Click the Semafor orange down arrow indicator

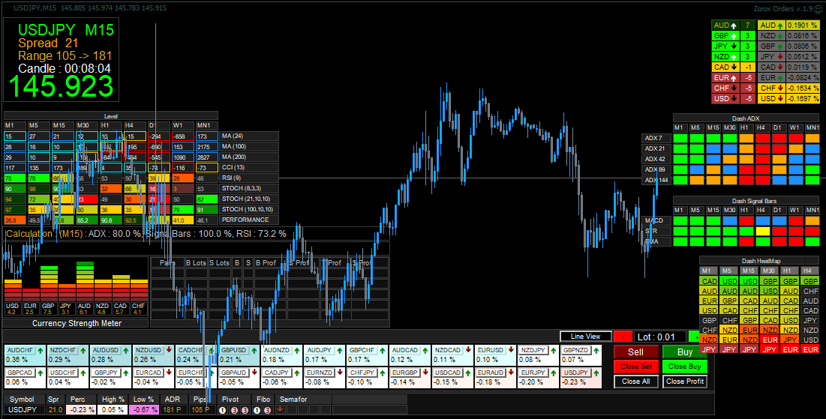tap(280, 409)
